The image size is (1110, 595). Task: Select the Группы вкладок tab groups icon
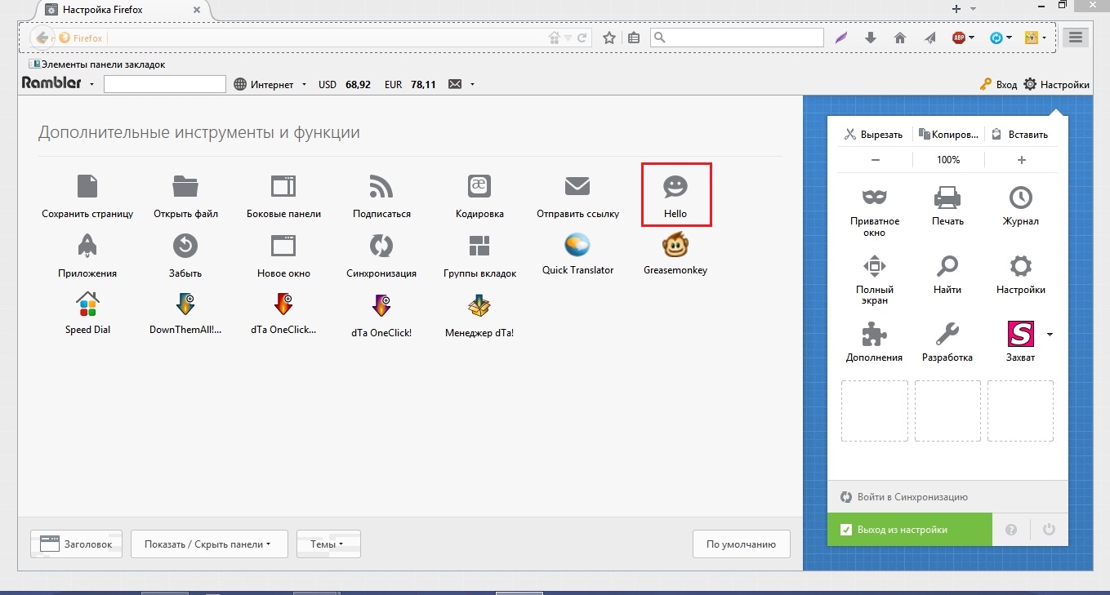tap(479, 246)
